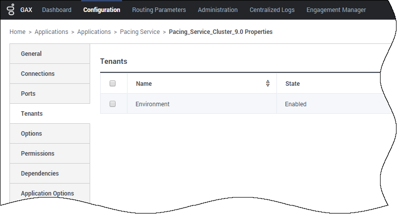Image resolution: width=397 pixels, height=214 pixels.
Task: Sort tenants by Name column arrows
Action: (267, 83)
